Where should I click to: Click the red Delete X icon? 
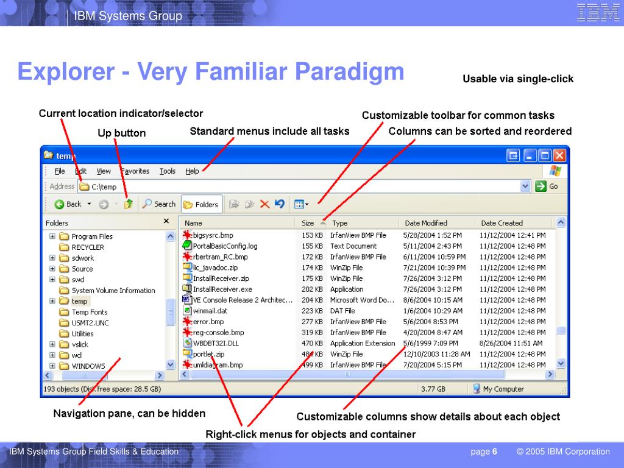264,204
